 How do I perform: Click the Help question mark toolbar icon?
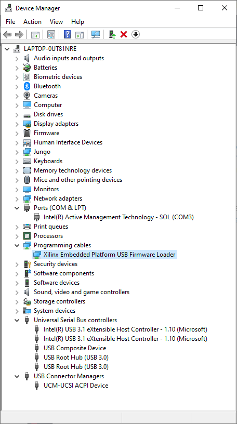coord(68,34)
